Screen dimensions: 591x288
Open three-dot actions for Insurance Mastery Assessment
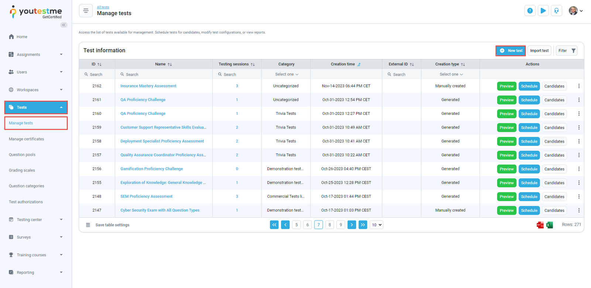coord(579,86)
